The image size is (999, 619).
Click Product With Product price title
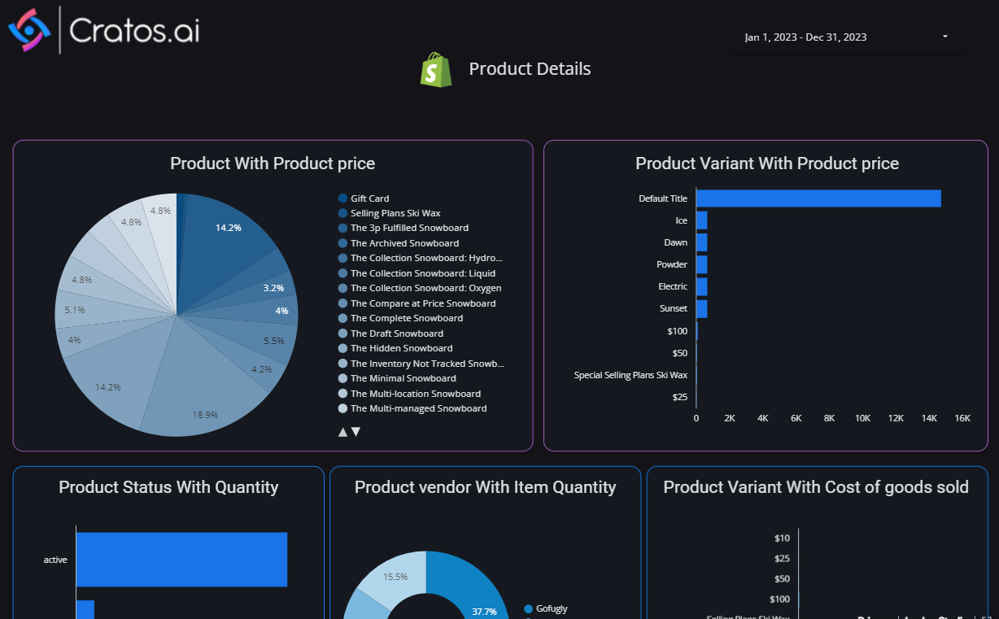[x=273, y=163]
